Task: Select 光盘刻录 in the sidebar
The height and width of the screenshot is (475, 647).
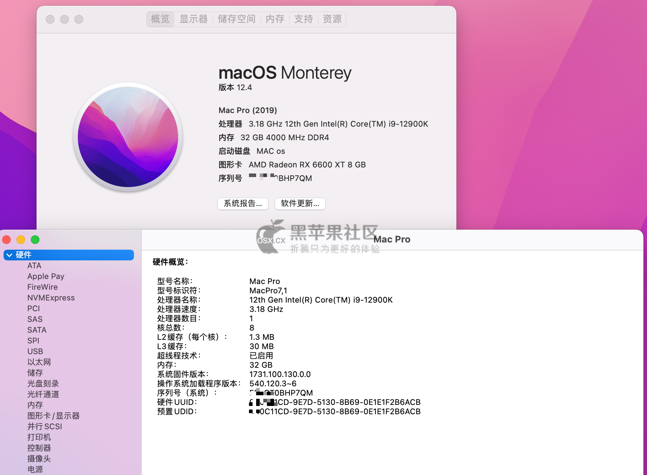Action: pos(43,384)
